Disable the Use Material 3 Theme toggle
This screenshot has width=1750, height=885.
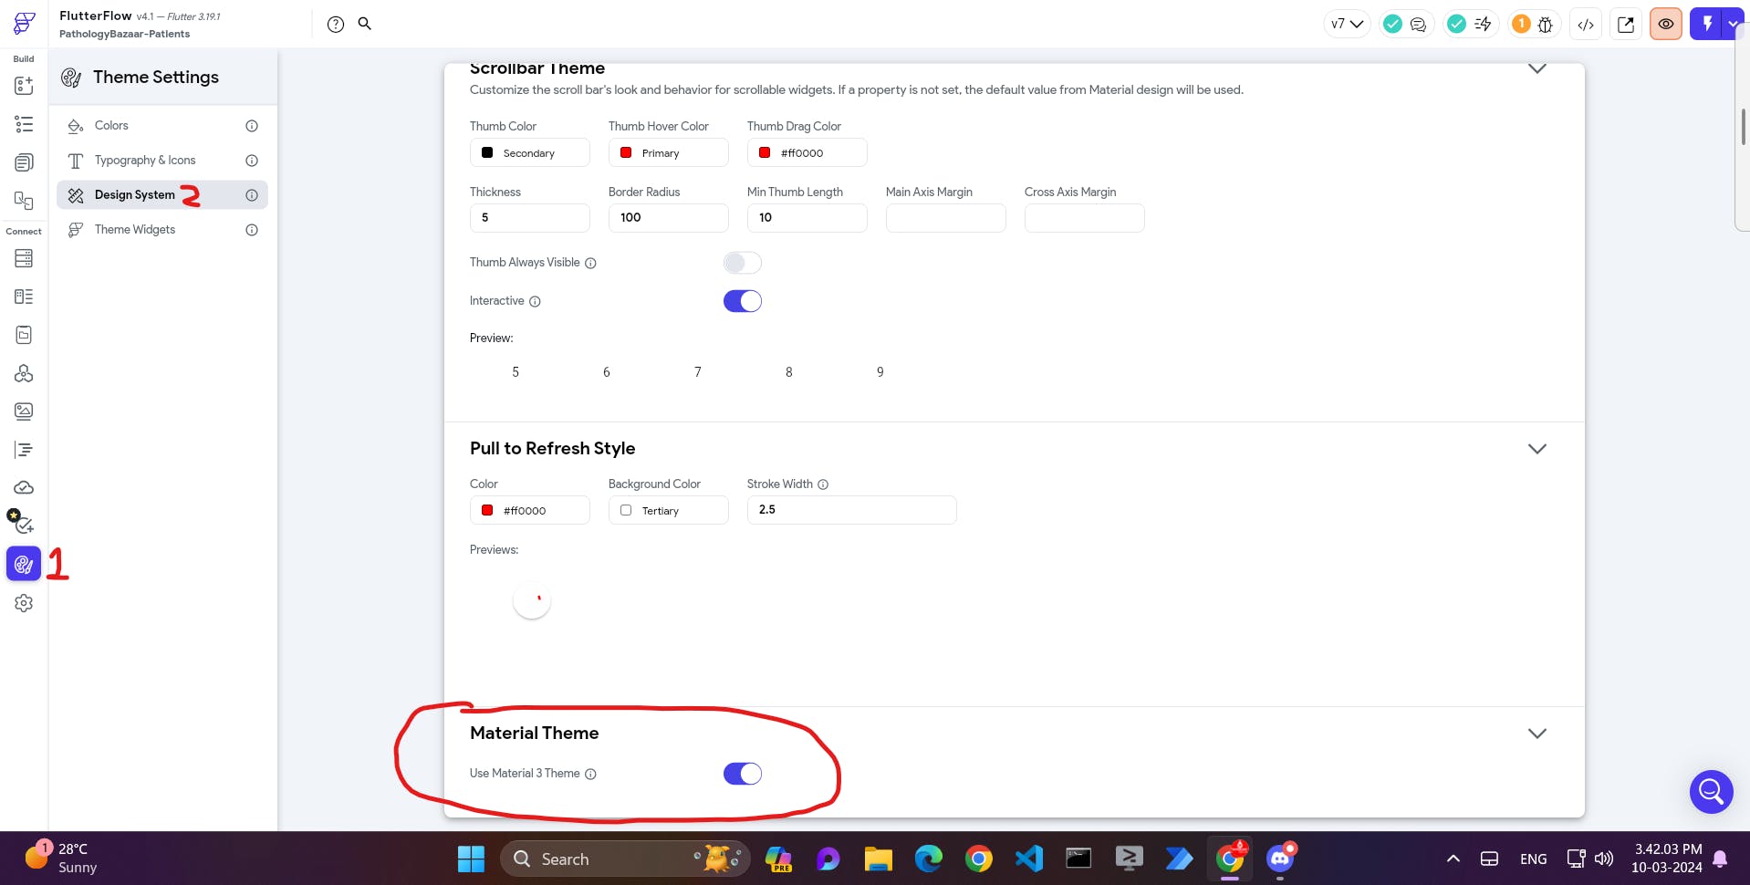pos(743,774)
